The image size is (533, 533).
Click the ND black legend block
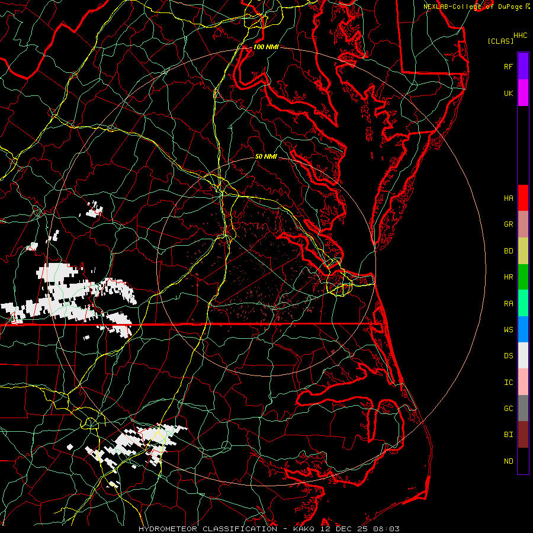(x=523, y=461)
